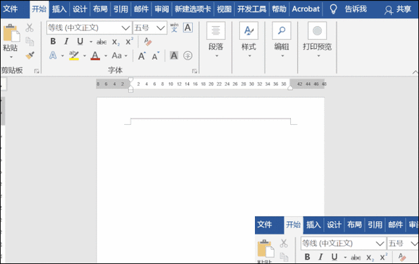This screenshot has height=264, width=419.
Task: Open text effects dropdown arrow
Action: [63, 56]
